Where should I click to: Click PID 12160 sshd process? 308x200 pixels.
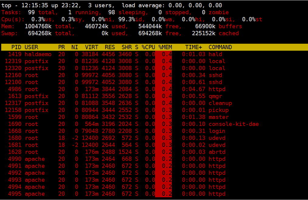(x=13, y=75)
